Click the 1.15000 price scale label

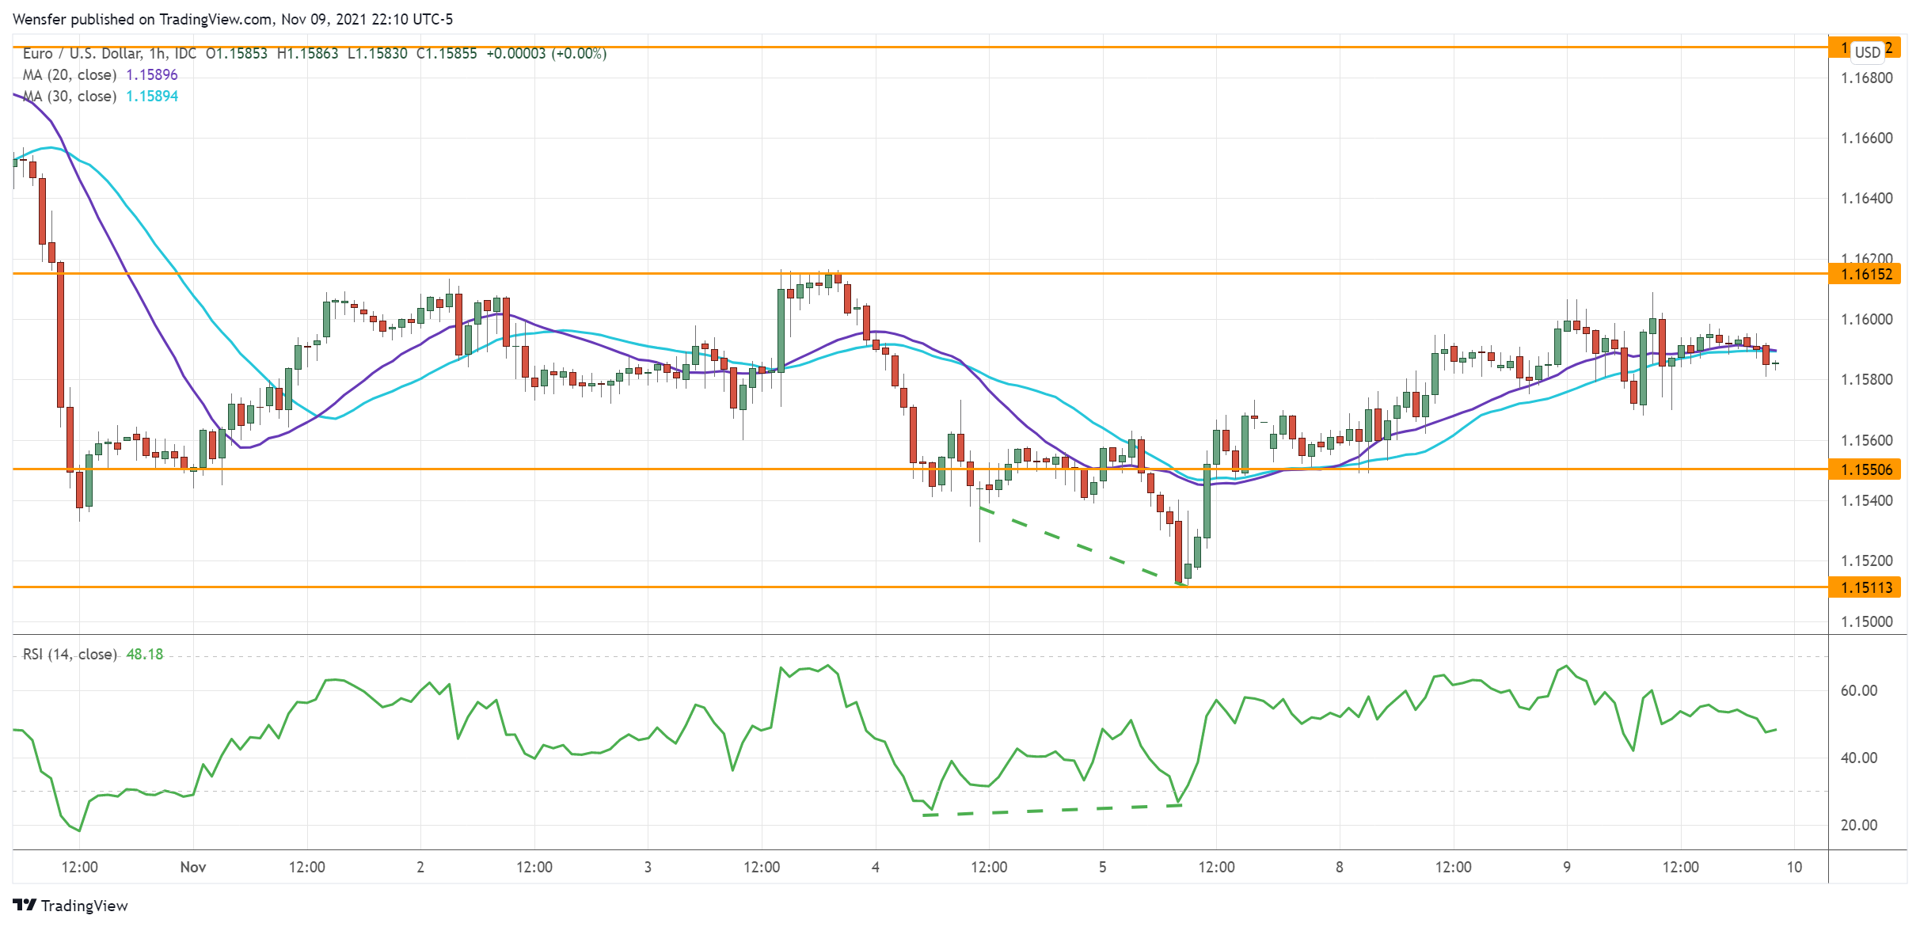1866,621
